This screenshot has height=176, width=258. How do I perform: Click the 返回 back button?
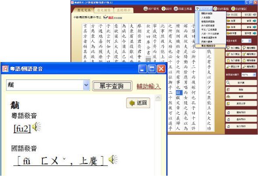coord(138,103)
